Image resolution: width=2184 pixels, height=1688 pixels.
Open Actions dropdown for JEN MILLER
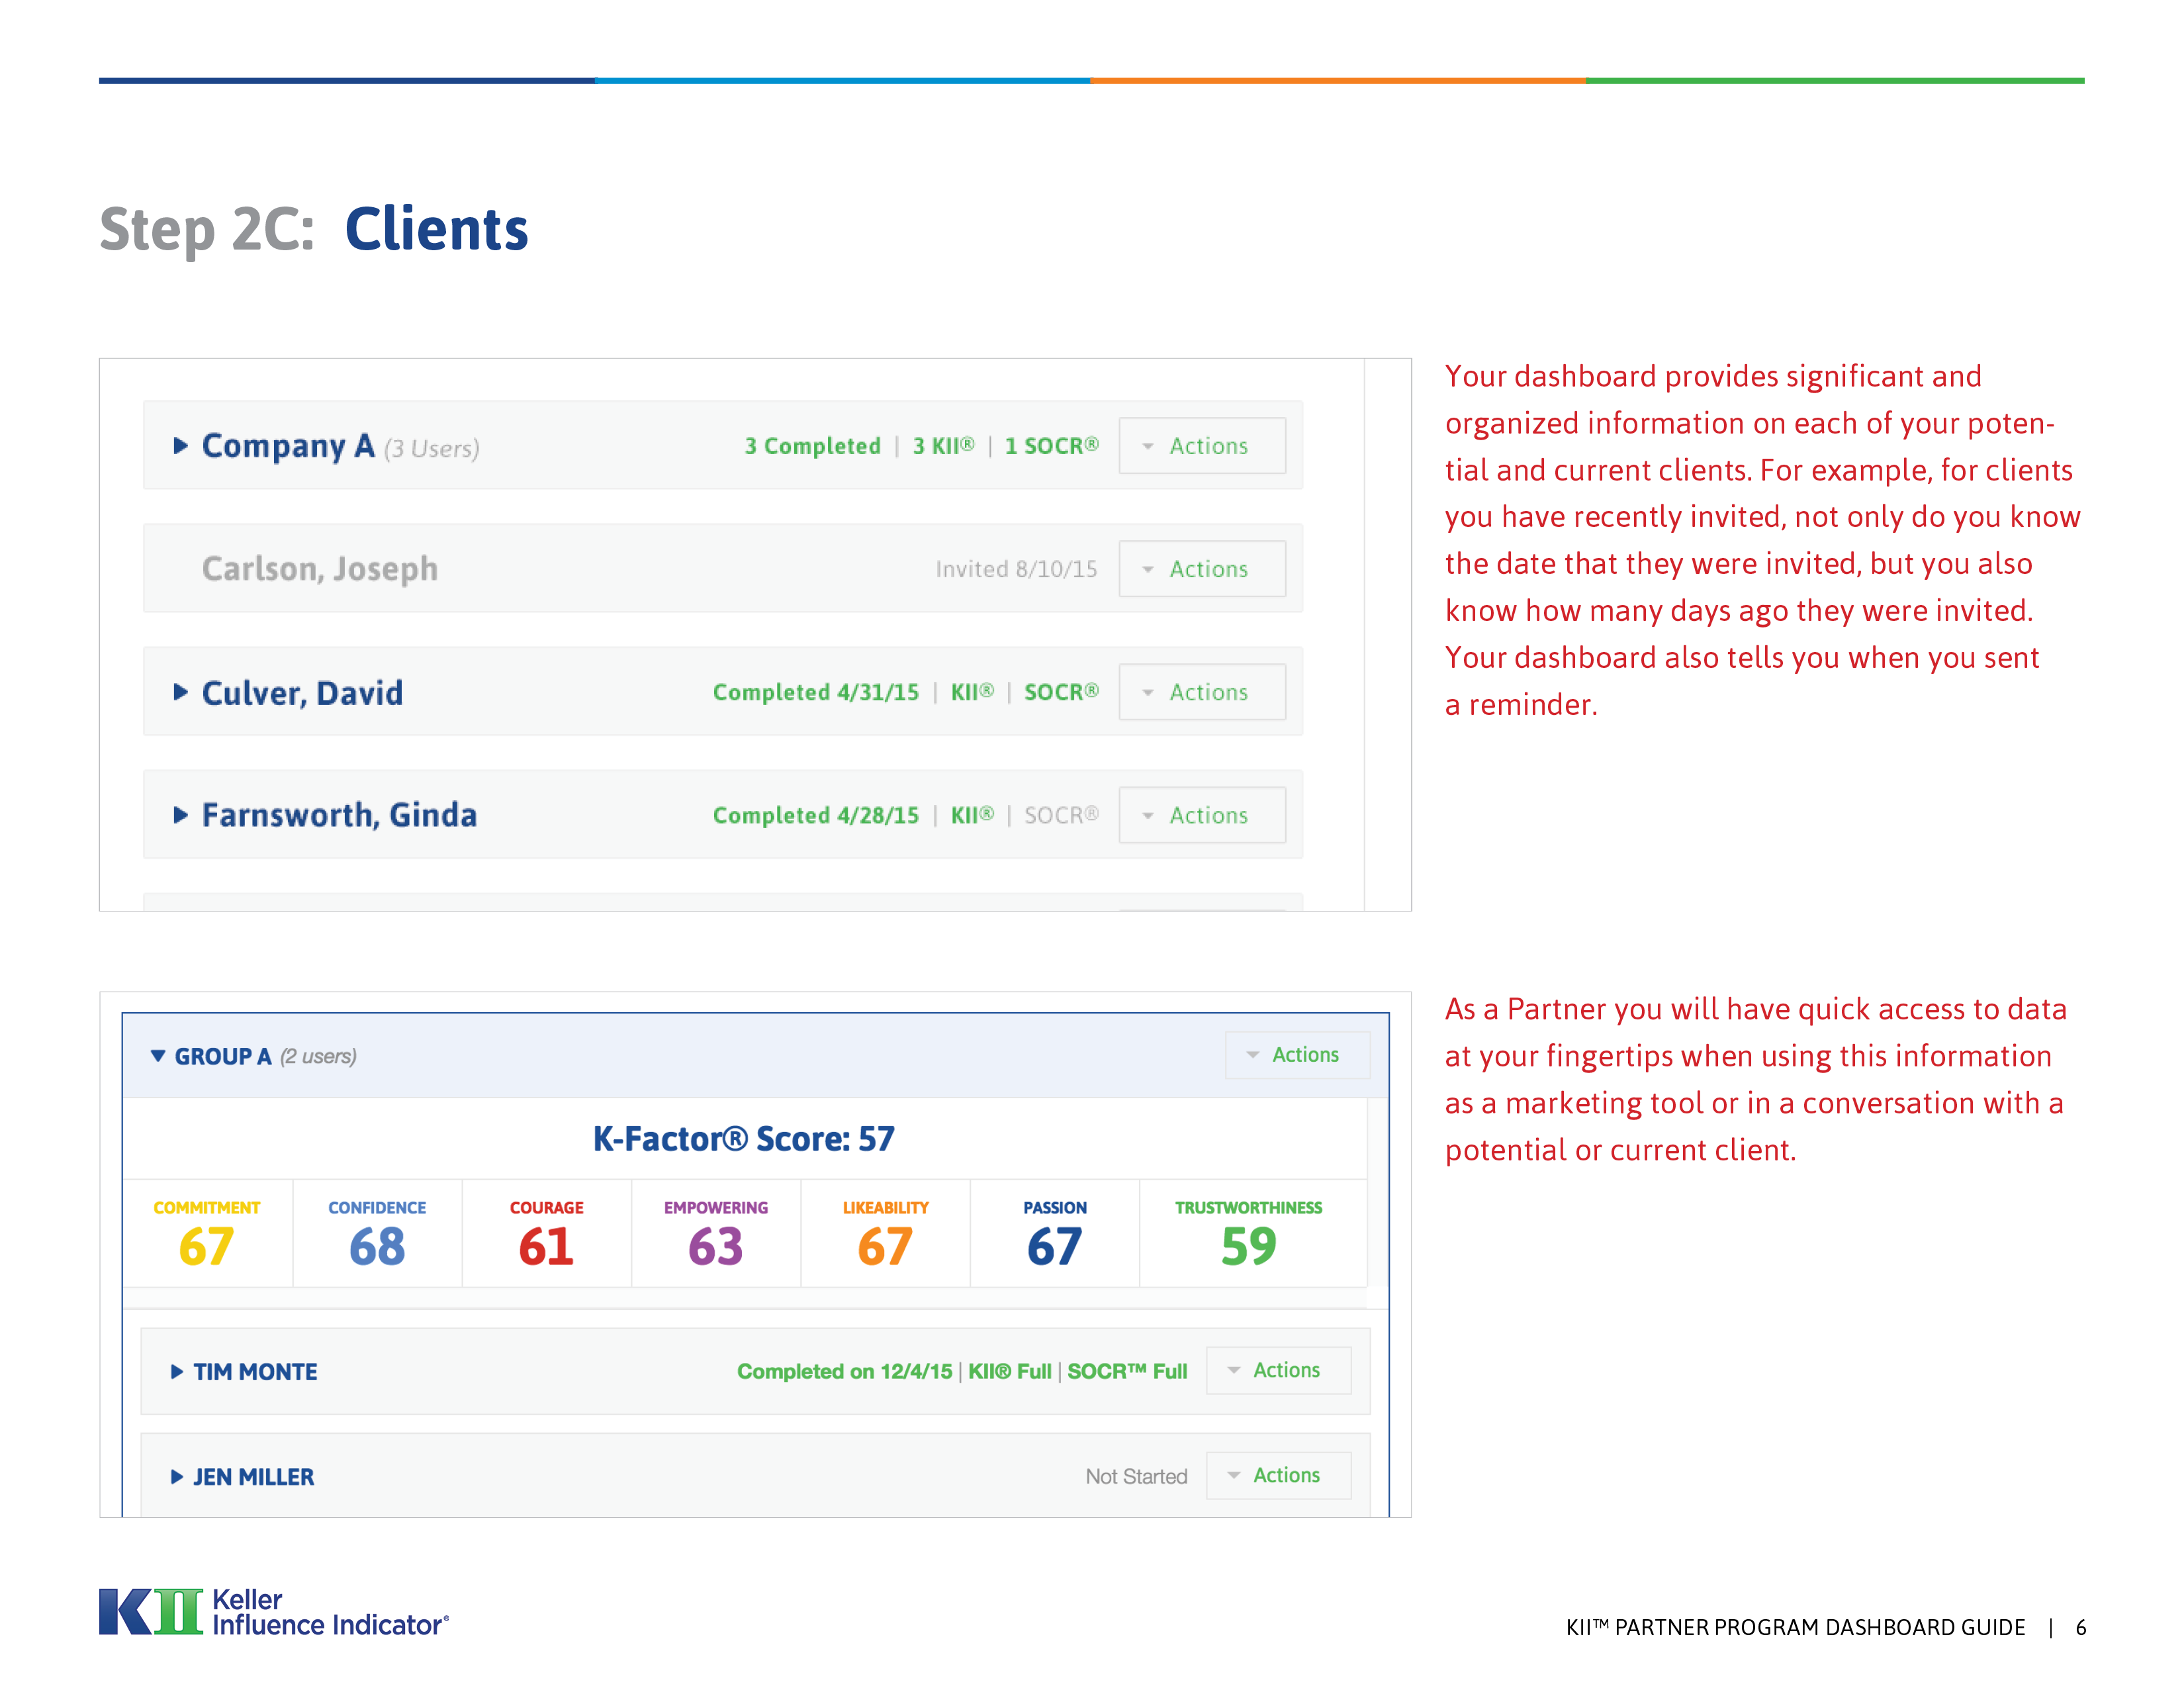[x=1278, y=1474]
